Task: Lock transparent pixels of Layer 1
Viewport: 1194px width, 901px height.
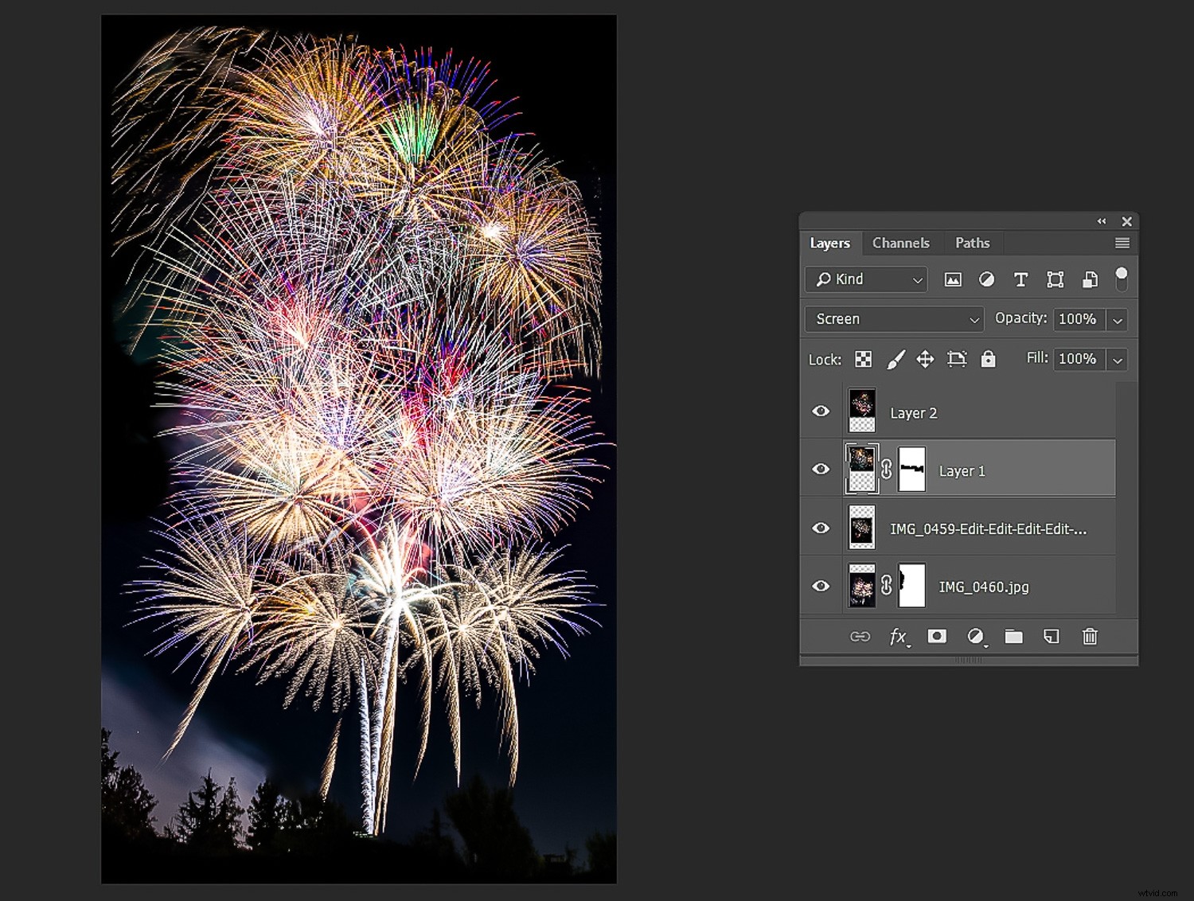Action: (x=863, y=359)
